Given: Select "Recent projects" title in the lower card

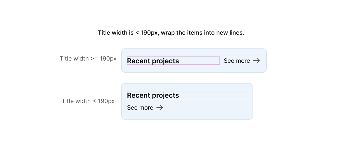Looking at the screenshot, I should pos(153,95).
